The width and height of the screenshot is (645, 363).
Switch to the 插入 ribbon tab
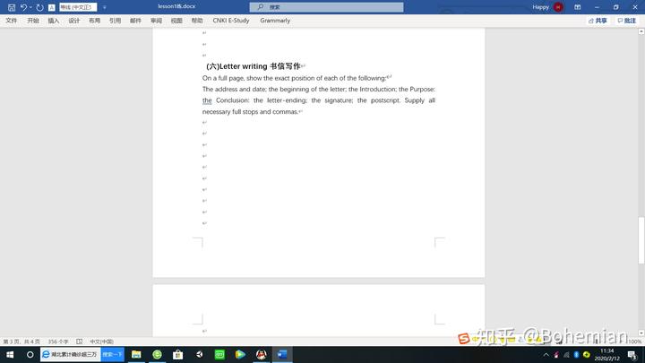click(54, 21)
